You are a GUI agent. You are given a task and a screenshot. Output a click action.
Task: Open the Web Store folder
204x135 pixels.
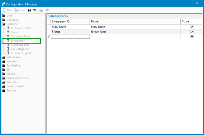[13, 82]
